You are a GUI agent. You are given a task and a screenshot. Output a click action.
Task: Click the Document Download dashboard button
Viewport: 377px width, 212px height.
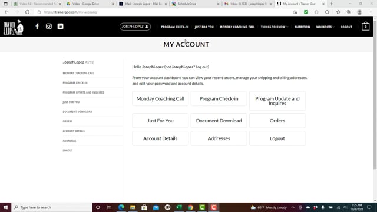(x=219, y=121)
